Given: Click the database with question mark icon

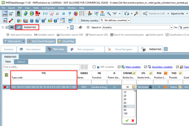Looking at the screenshot, I should tap(56, 20).
